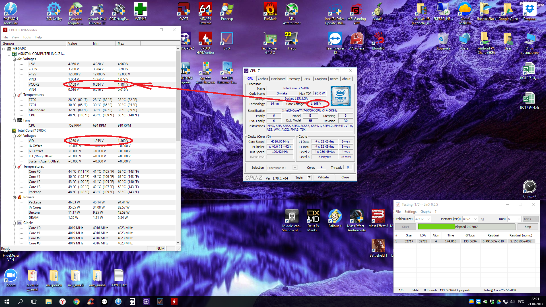Open Корзина recycle bin icon
The width and height of the screenshot is (546, 307).
coord(443,41)
